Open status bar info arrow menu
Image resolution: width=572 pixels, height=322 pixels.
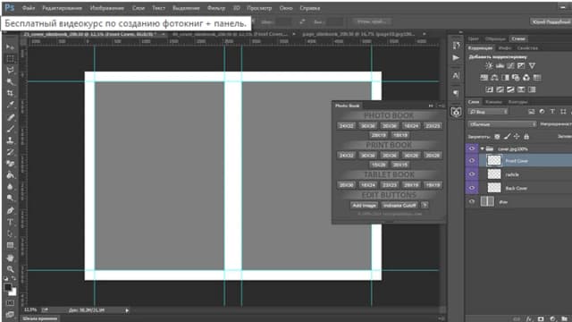(x=127, y=310)
